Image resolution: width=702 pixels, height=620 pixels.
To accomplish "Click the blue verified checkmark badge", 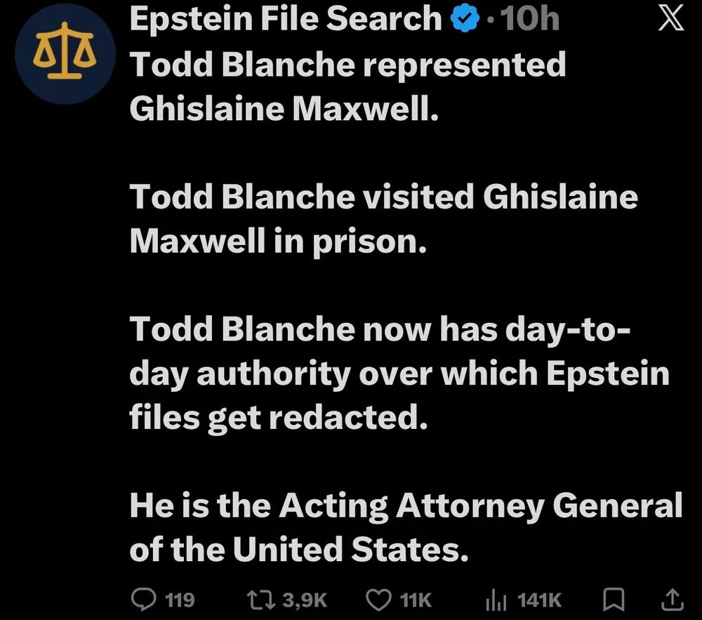I will point(465,20).
